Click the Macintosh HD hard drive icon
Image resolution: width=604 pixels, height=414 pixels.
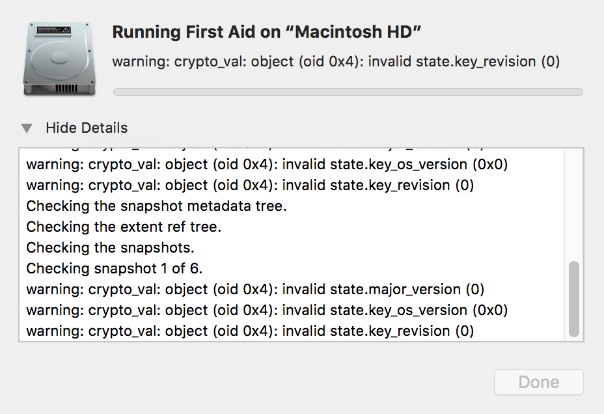coord(61,59)
